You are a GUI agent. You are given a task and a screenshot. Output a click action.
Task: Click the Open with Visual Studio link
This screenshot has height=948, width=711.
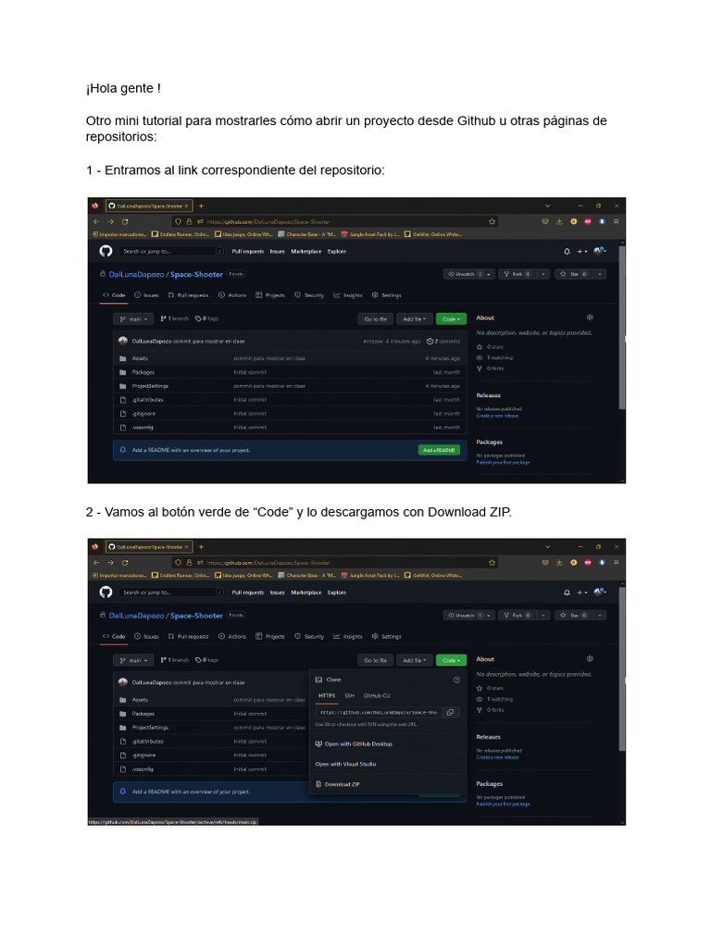(x=346, y=764)
